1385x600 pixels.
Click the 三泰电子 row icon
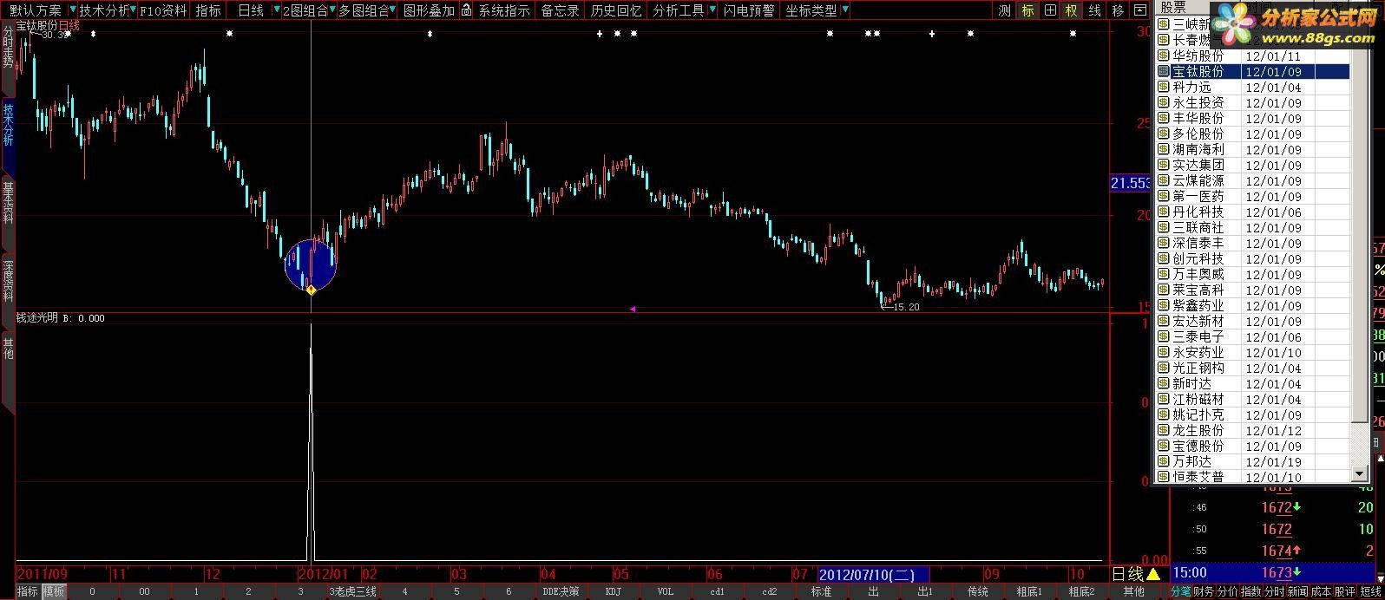(x=1164, y=337)
